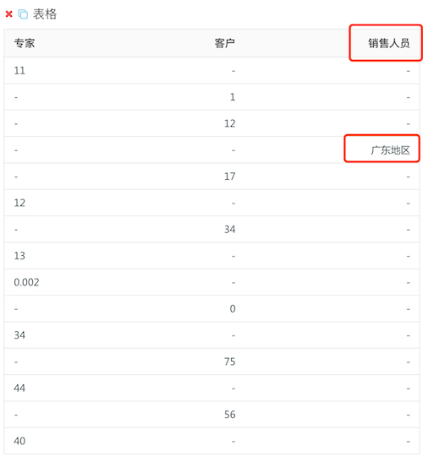Select the 专家 column header
This screenshot has height=462, width=423.
(25, 43)
